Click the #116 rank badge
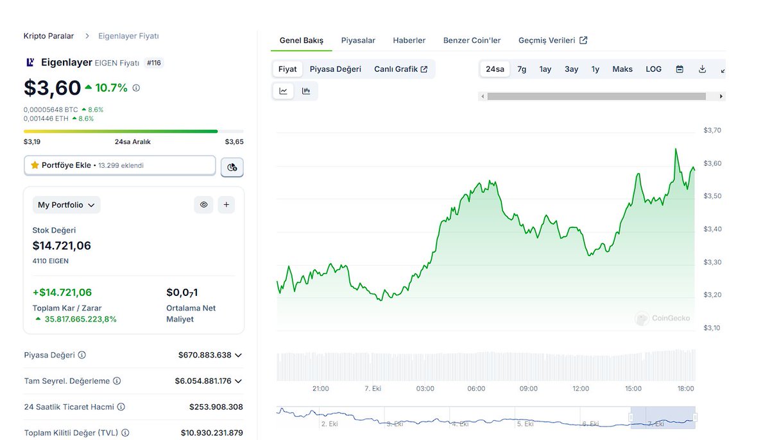The height and width of the screenshot is (440, 770). 153,63
